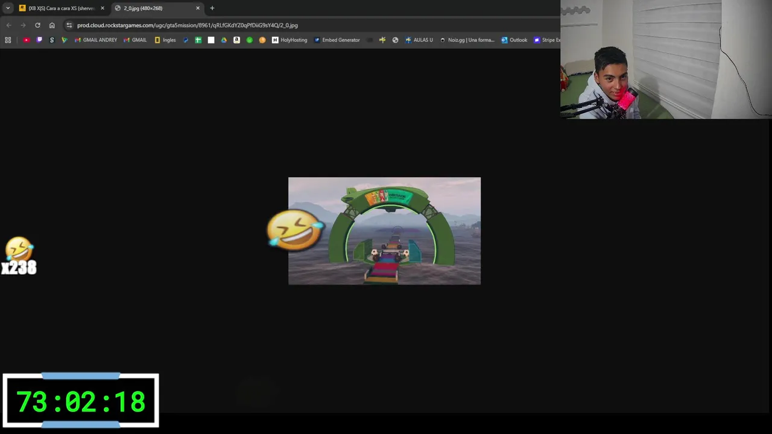This screenshot has height=434, width=772.
Task: Open the gray globe bookmark icon
Action: point(395,40)
